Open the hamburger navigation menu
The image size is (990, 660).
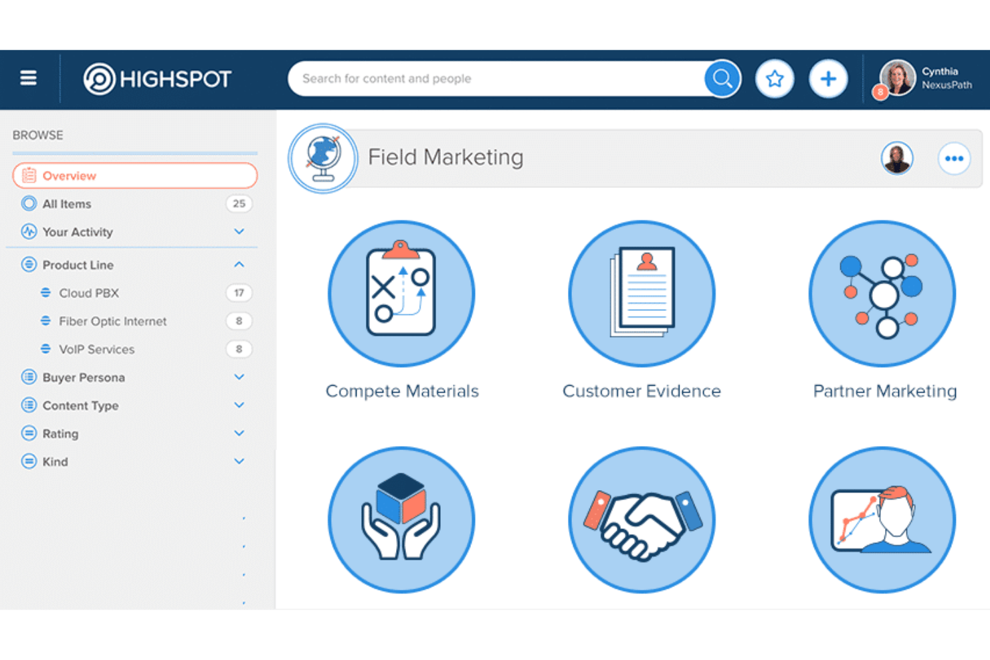point(28,78)
